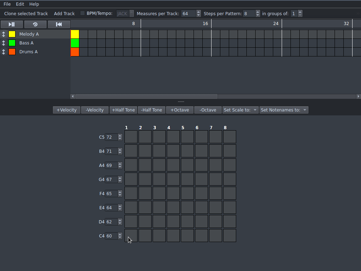Activate first measure of Drums A track
Image resolution: width=361 pixels, height=271 pixels.
point(75,52)
